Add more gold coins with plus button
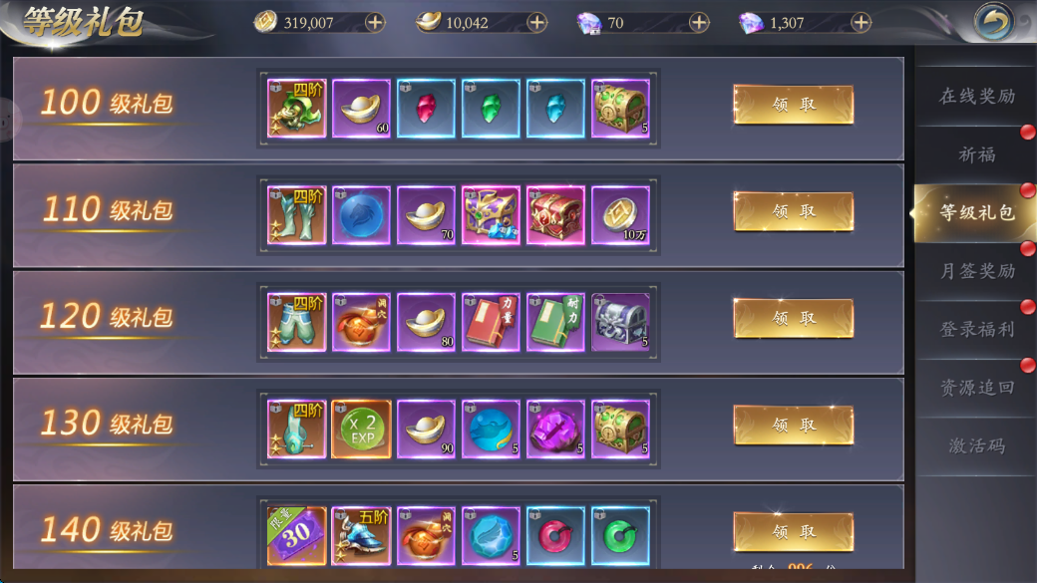1037x583 pixels. pyautogui.click(x=375, y=23)
